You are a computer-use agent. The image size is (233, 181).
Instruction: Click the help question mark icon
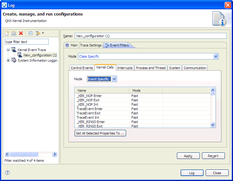[x=7, y=173]
